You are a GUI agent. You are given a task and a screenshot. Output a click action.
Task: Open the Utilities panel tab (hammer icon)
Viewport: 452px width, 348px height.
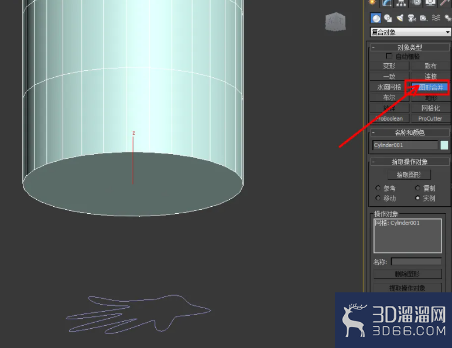click(x=446, y=2)
